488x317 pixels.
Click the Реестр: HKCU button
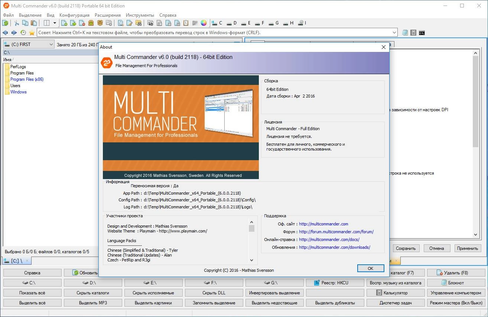[x=335, y=283]
